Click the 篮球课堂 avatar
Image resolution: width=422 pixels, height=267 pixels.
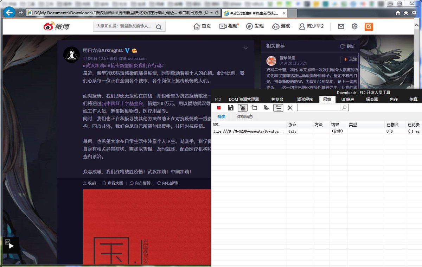click(271, 61)
